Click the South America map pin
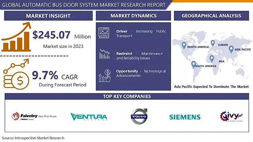253x142 pixels. click(x=194, y=64)
